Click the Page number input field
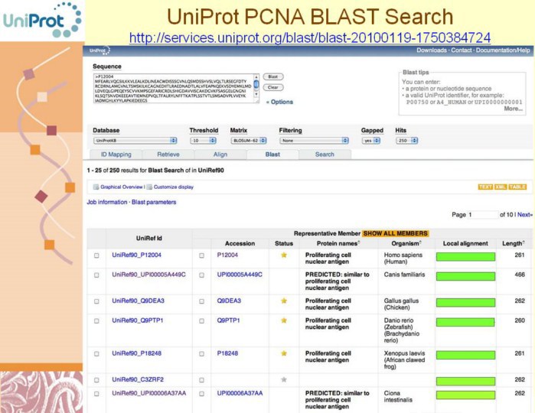 pos(482,215)
